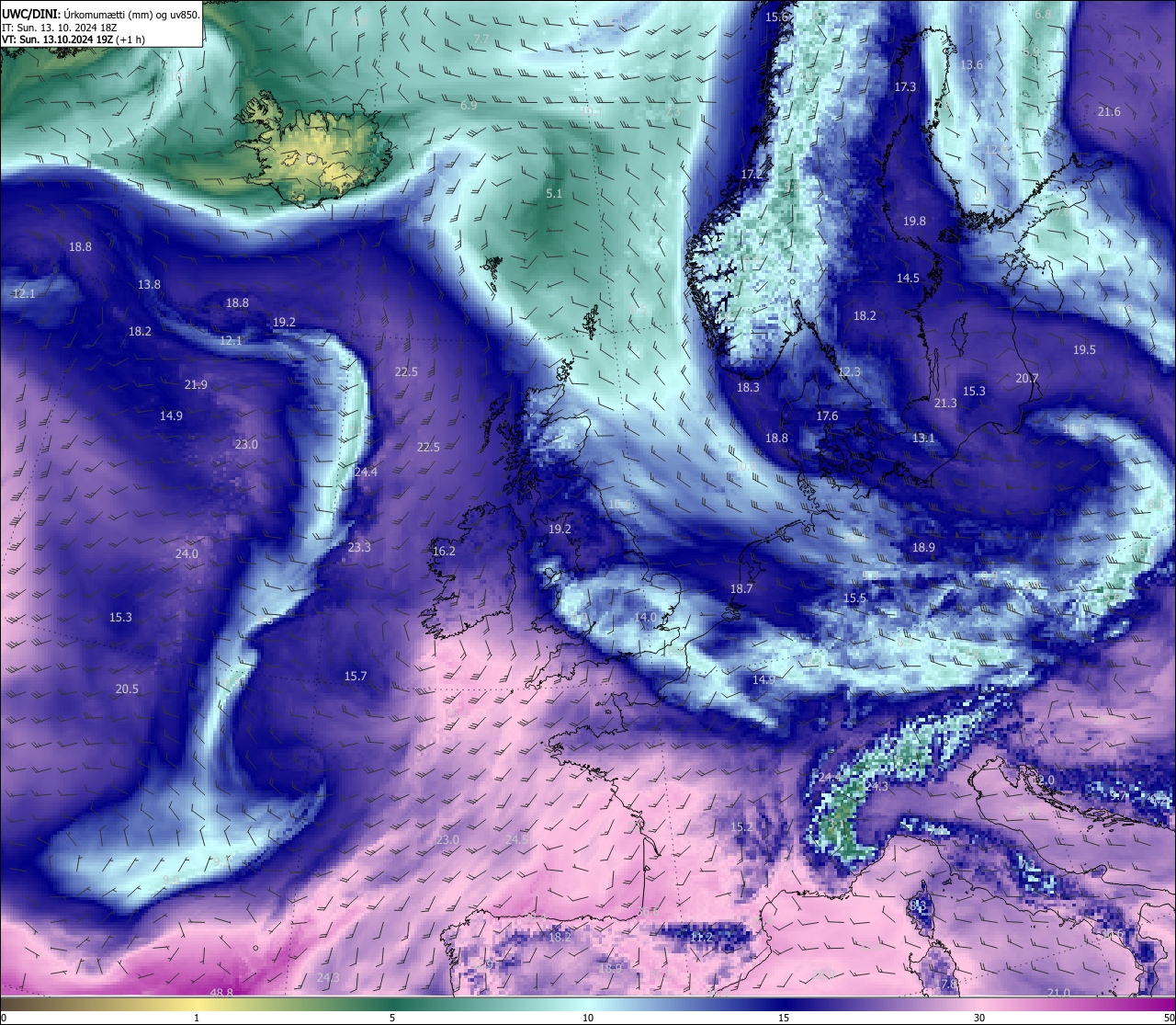Click the 'IT: Sun. 13. 10. 2024 18Z' line
The image size is (1176, 1025).
60,28
